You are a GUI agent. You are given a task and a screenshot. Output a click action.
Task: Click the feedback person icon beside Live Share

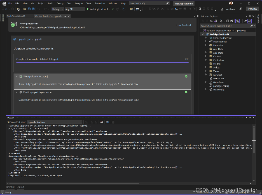click(241, 9)
